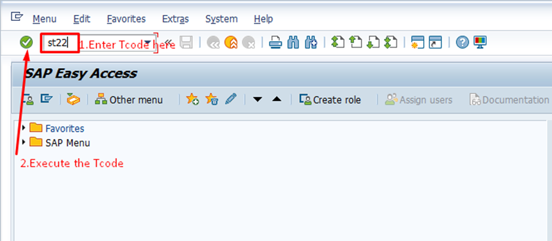Click the grey Cancel icon
Viewport: 552px width, 241px height.
(248, 43)
